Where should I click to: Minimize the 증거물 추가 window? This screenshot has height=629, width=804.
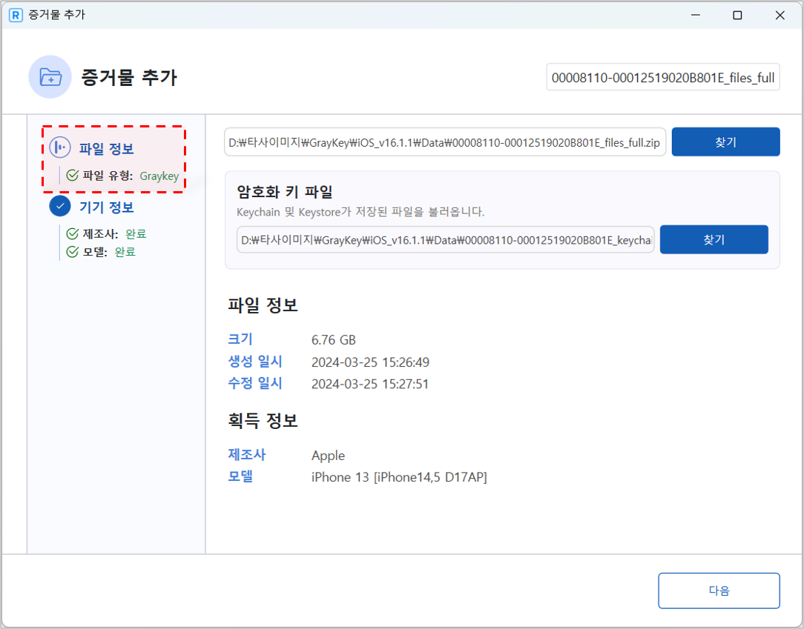point(695,15)
